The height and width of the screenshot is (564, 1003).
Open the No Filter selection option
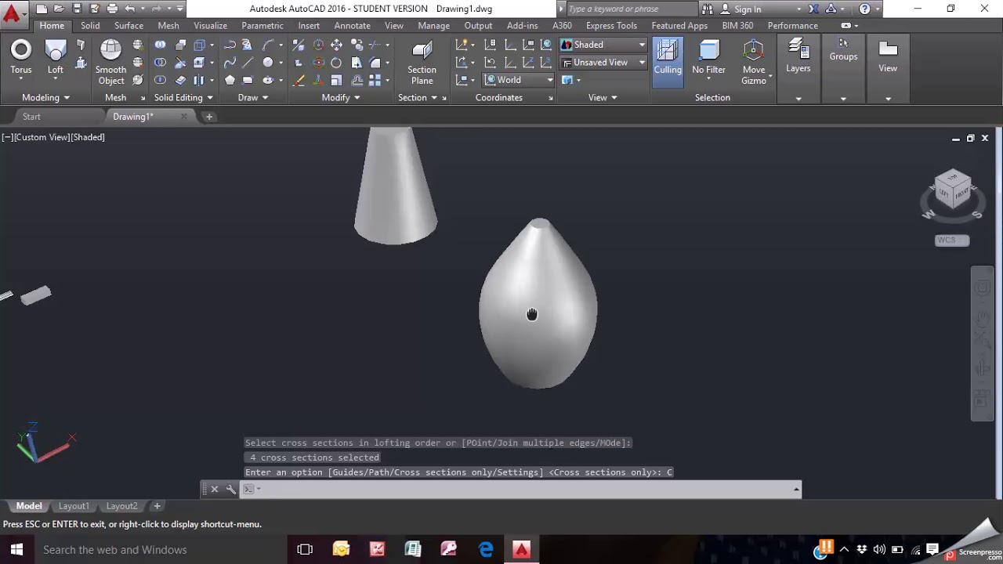[708, 57]
